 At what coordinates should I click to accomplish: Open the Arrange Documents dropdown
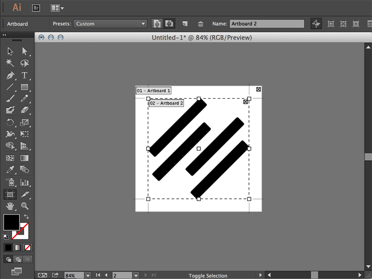[x=57, y=8]
